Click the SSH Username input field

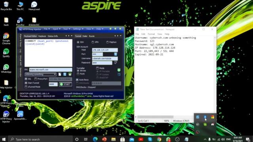[105, 58]
